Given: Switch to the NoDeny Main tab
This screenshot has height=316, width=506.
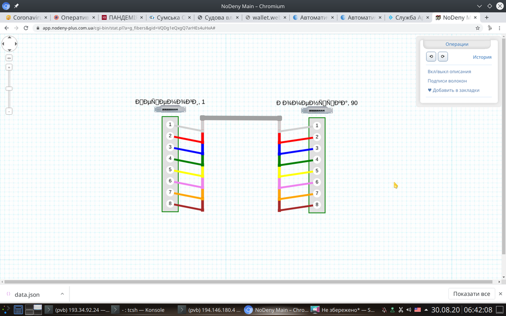Looking at the screenshot, I should (x=455, y=17).
